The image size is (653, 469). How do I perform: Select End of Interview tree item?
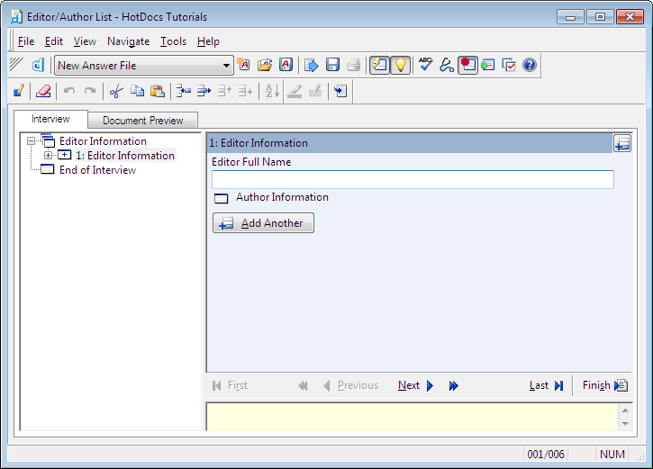pyautogui.click(x=97, y=170)
